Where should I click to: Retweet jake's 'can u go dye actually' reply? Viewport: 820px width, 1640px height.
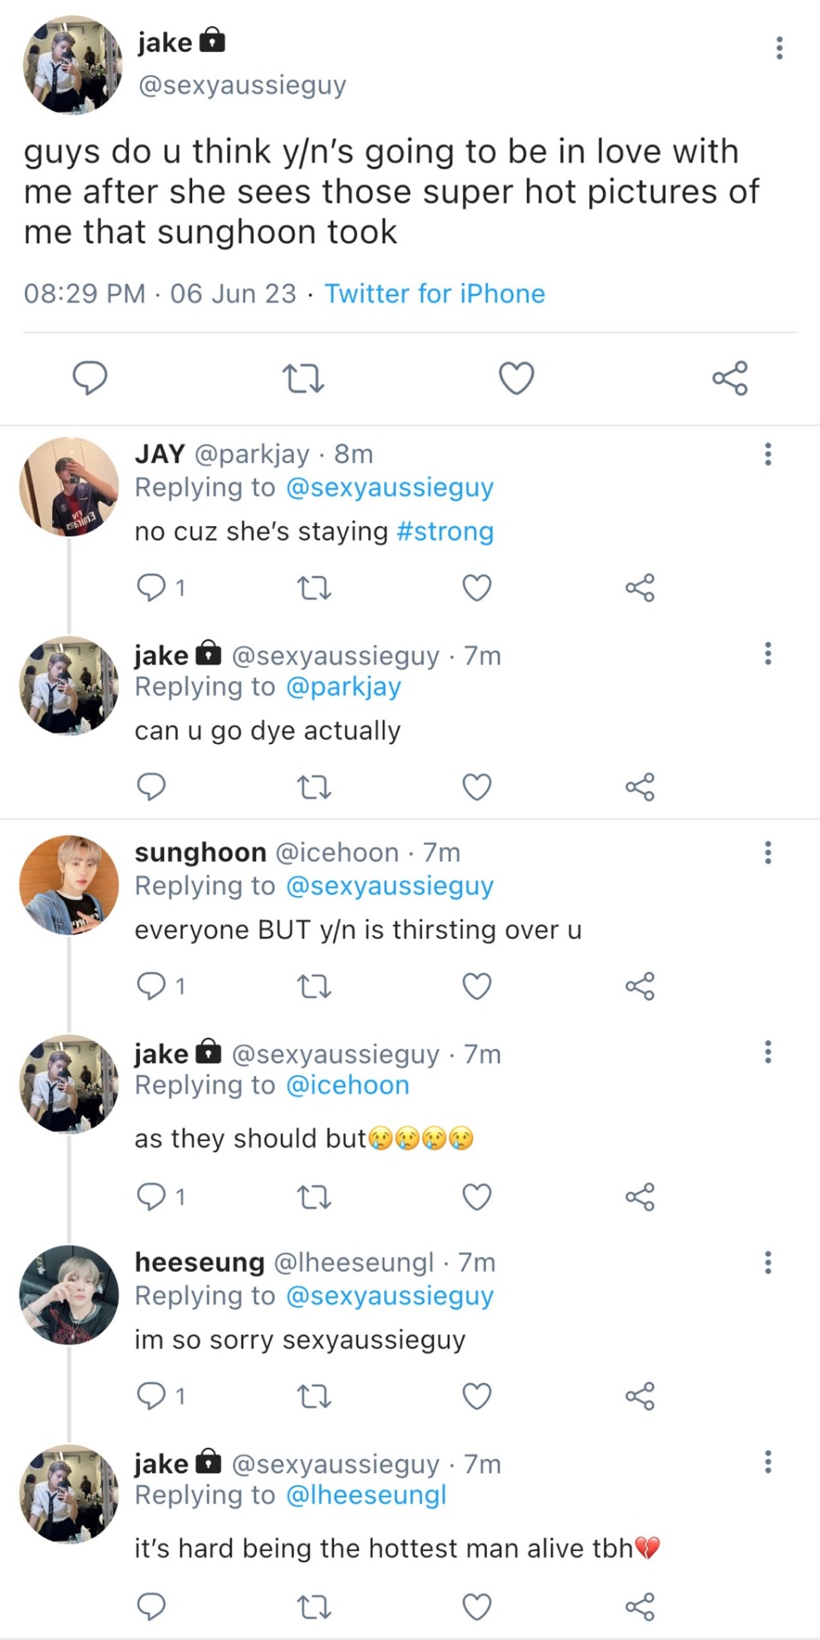[x=313, y=787]
